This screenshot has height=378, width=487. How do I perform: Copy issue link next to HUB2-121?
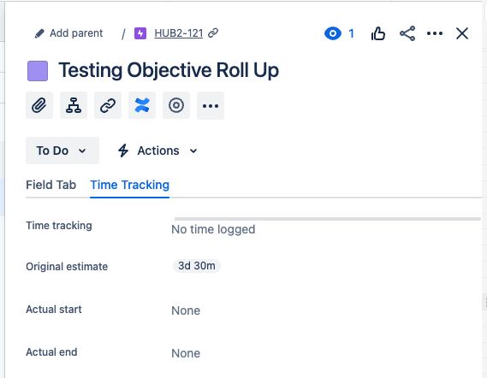click(x=213, y=32)
